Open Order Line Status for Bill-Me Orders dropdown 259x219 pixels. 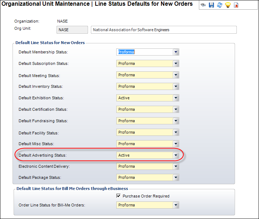[x=176, y=205]
